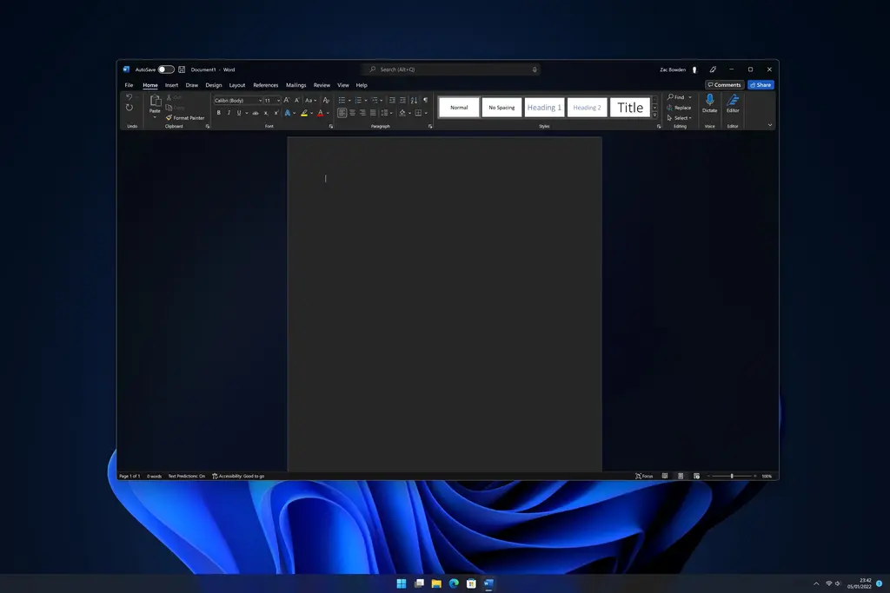Click the Undo arrow icon
Viewport: 890px width, 593px height.
point(130,97)
